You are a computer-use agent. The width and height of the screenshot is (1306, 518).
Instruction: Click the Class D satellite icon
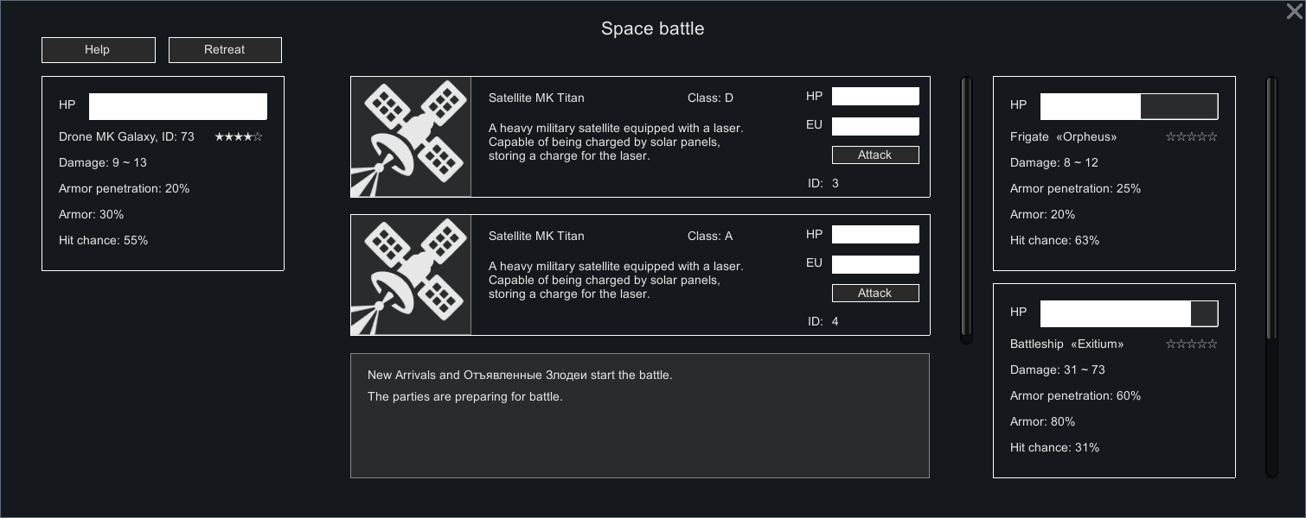pyautogui.click(x=411, y=137)
